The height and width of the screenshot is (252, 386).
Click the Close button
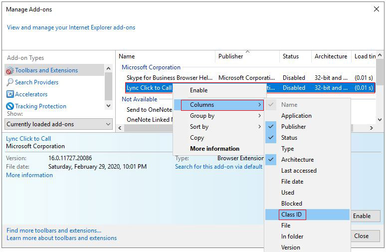tap(366, 236)
